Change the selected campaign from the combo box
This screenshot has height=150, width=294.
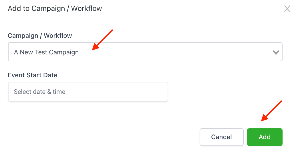145,52
